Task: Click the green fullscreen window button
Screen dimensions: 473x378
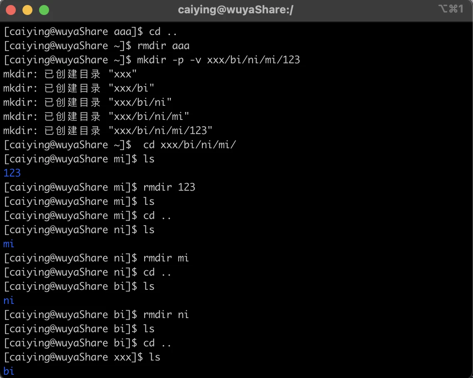Action: point(44,10)
